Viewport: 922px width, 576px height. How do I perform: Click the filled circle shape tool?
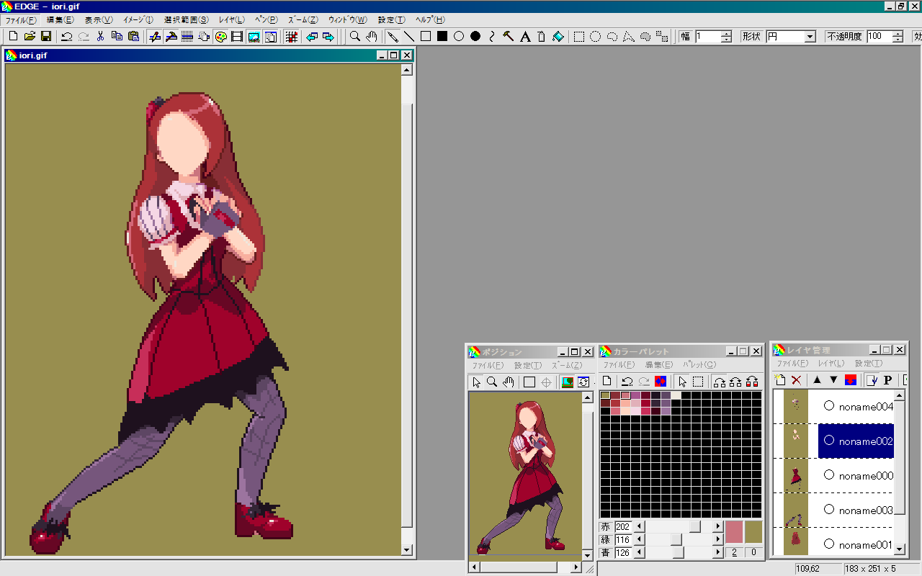coord(475,37)
